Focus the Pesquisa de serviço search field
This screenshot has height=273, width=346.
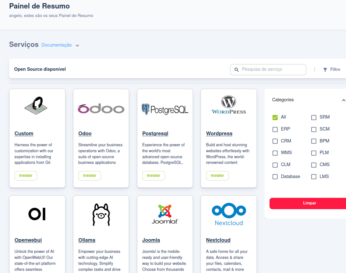[268, 70]
